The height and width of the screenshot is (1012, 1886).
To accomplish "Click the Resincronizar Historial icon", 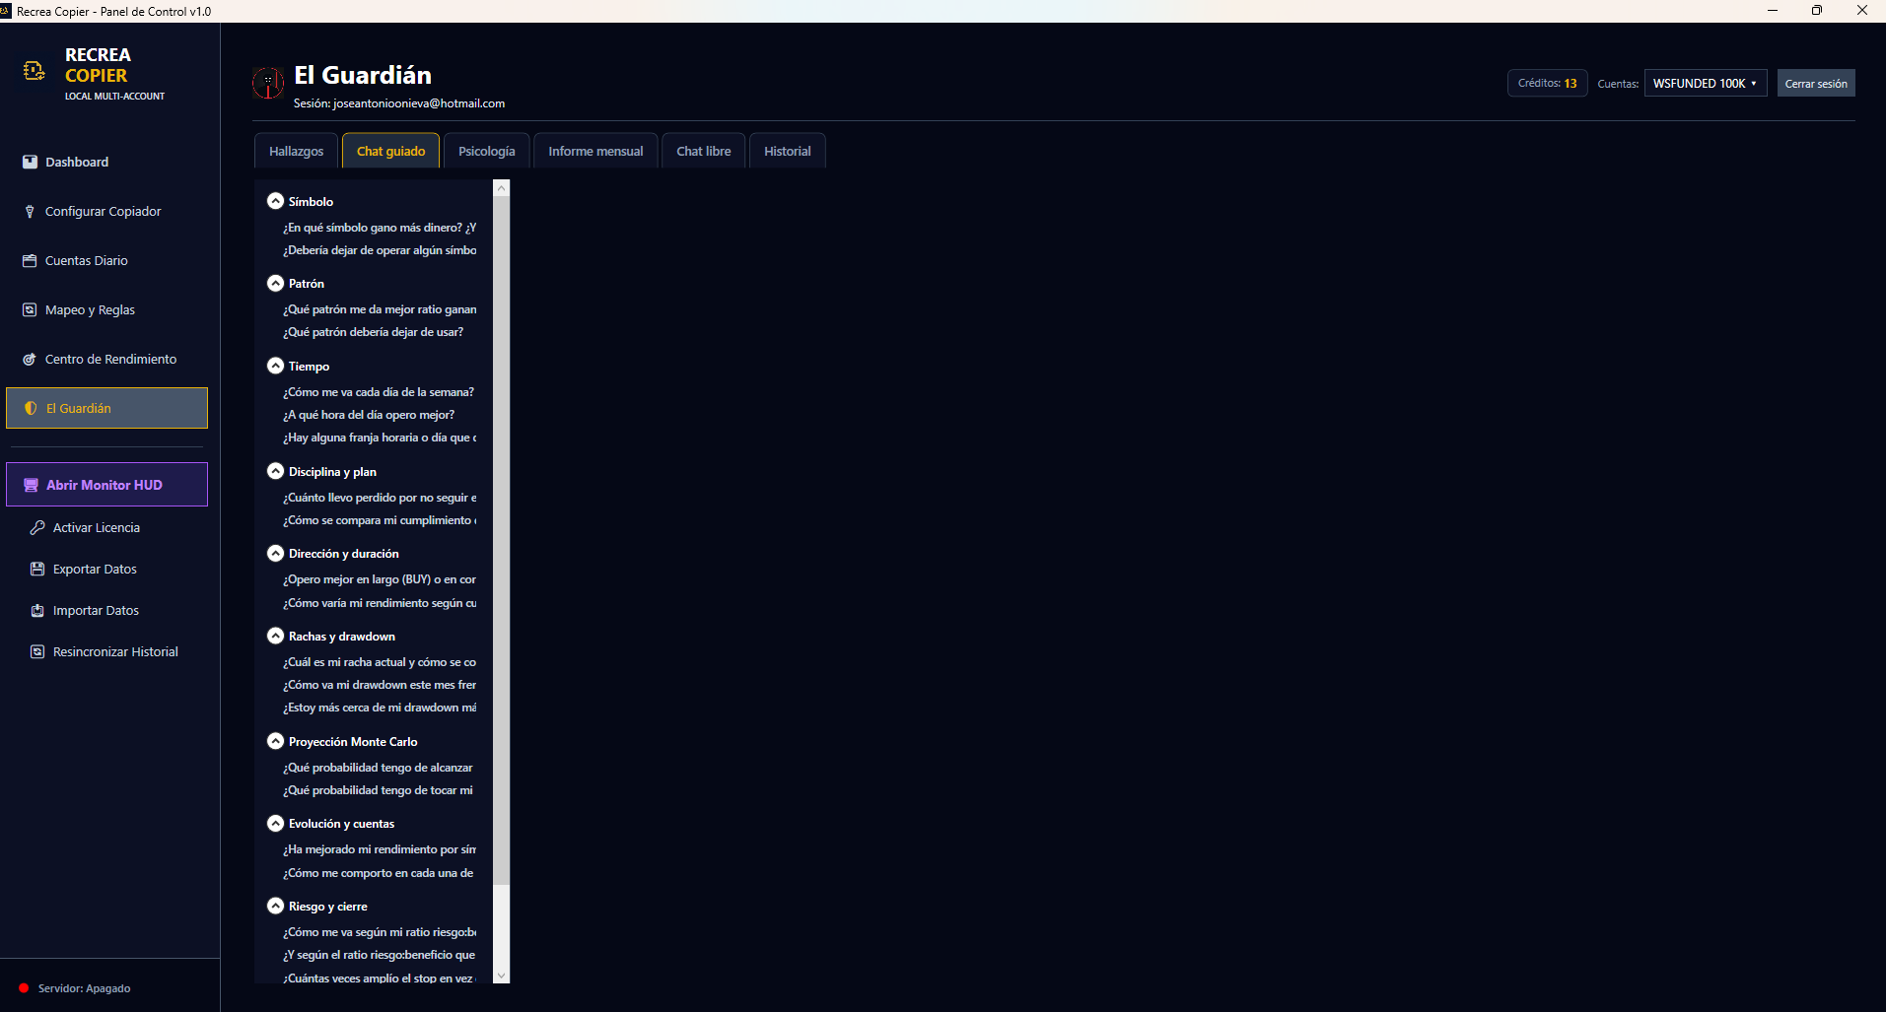I will coord(37,651).
